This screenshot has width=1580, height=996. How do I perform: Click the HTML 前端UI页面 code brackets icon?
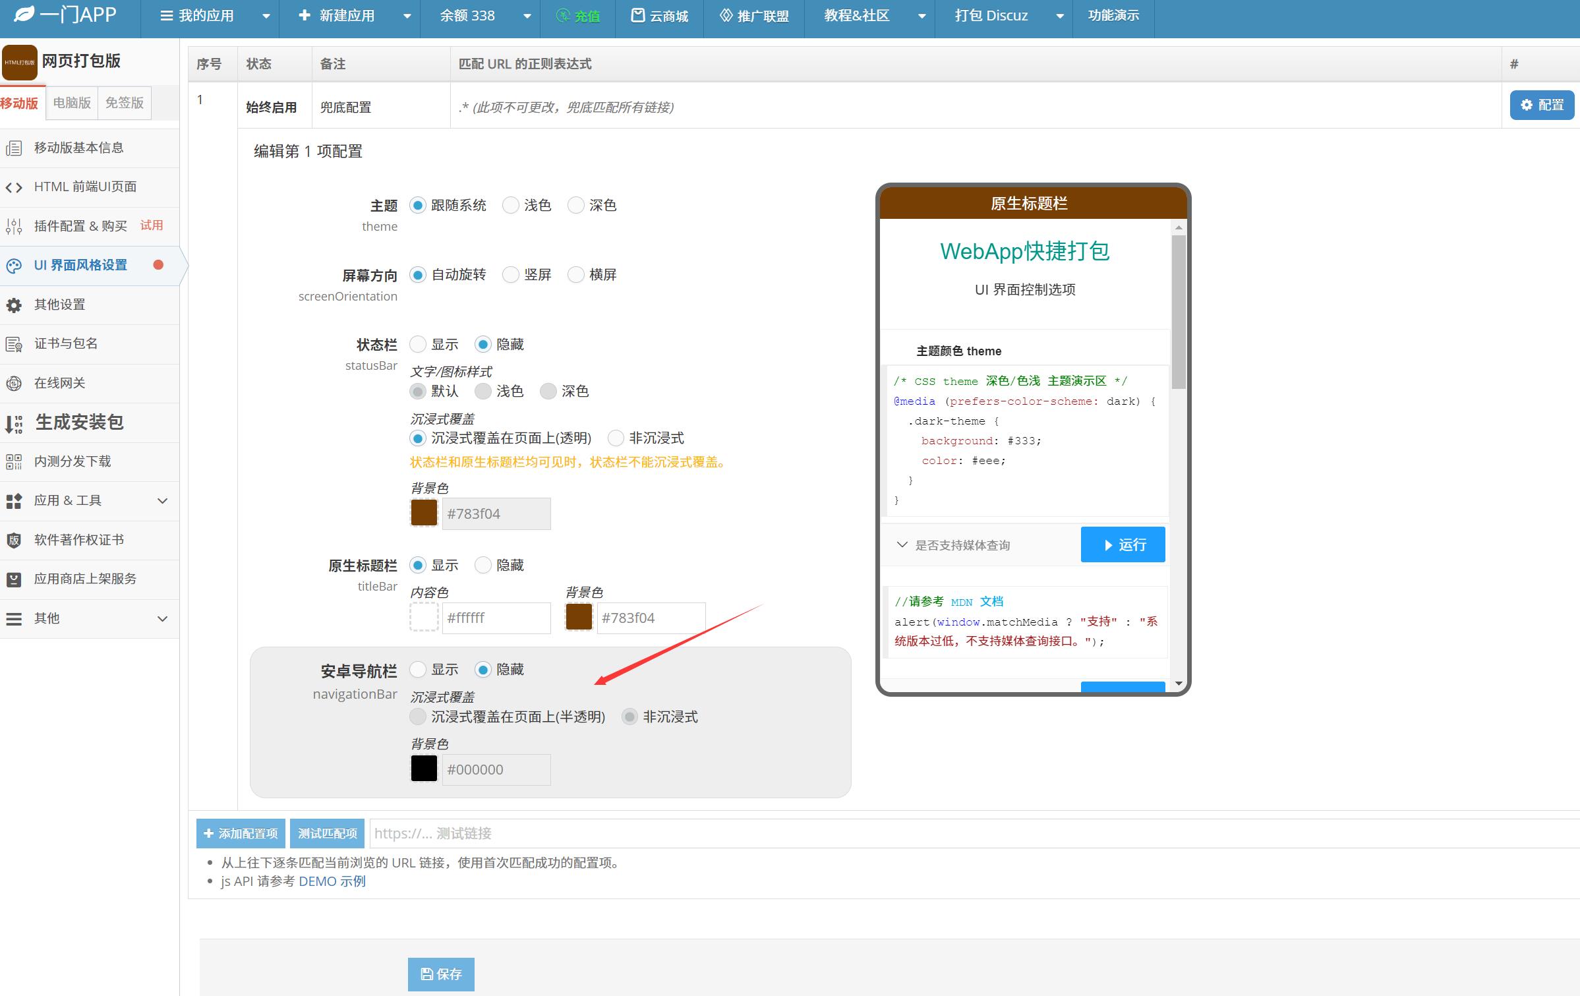click(14, 187)
